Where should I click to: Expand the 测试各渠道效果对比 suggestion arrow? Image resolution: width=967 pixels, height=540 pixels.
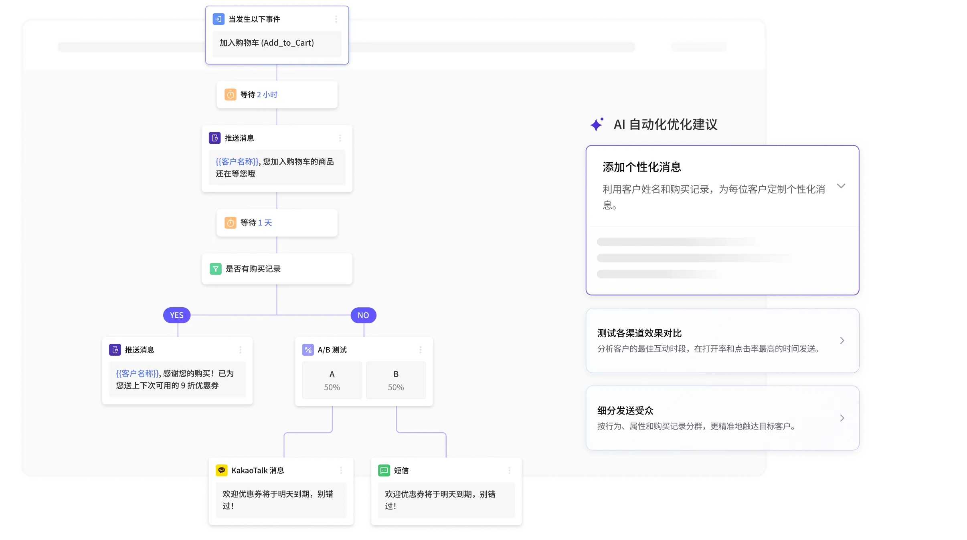click(842, 341)
